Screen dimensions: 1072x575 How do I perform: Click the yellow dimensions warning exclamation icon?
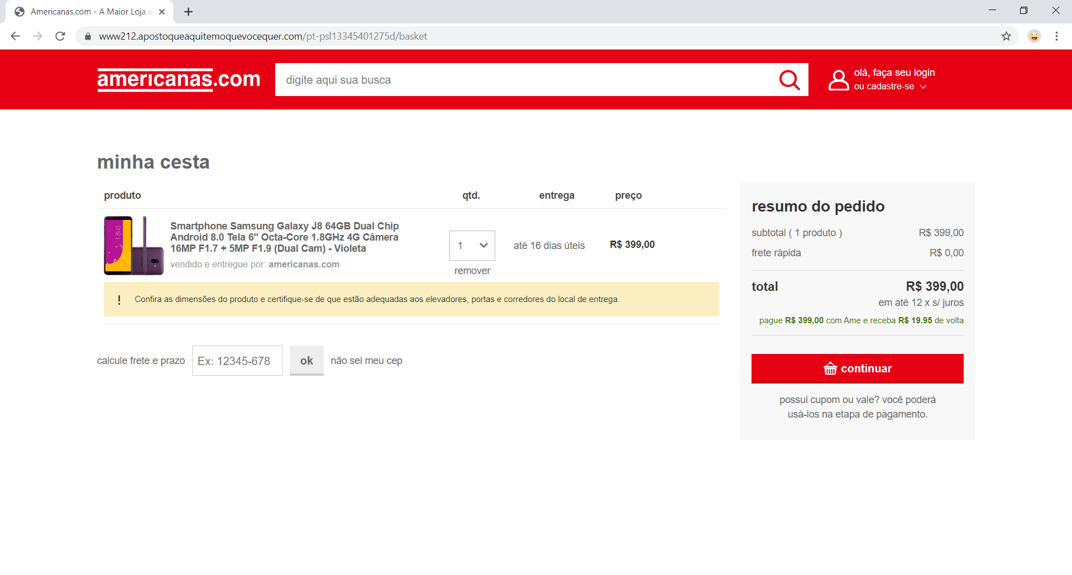[119, 300]
